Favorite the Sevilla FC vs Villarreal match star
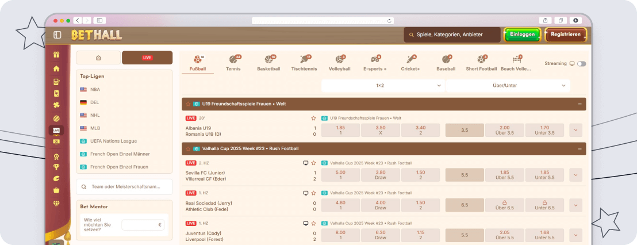The width and height of the screenshot is (637, 245). point(314,163)
